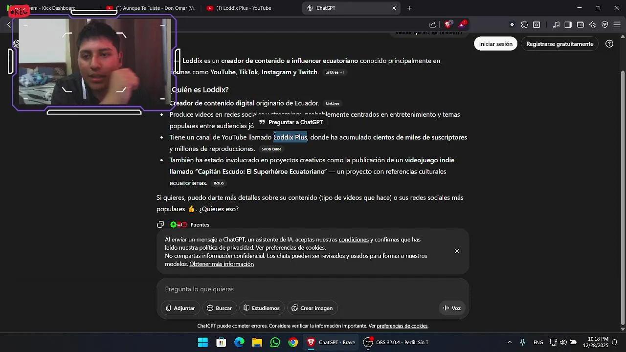Image resolution: width=626 pixels, height=352 pixels.
Task: Switch to OBS 32.0.4 taskbar window
Action: tap(396, 342)
